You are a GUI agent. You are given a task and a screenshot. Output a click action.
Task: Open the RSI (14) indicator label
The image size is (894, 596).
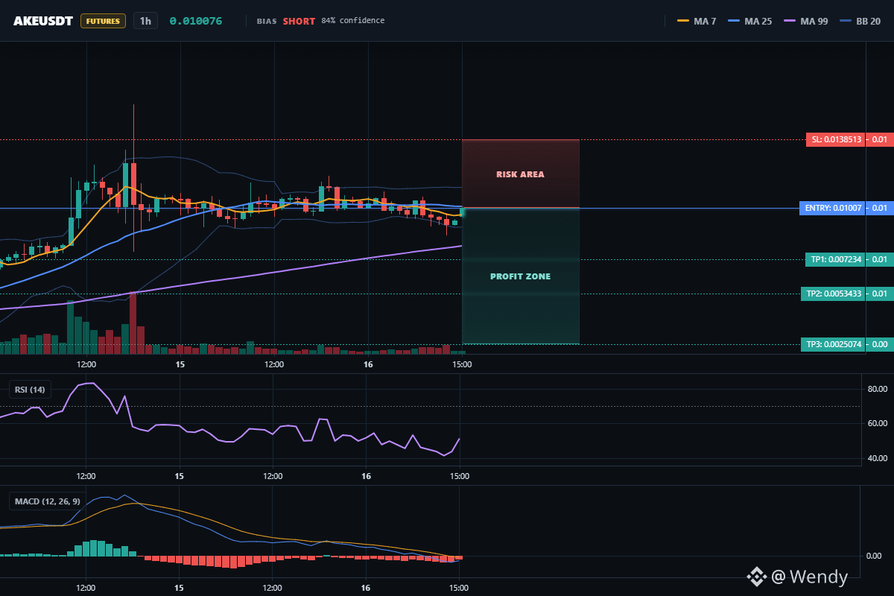pyautogui.click(x=30, y=389)
